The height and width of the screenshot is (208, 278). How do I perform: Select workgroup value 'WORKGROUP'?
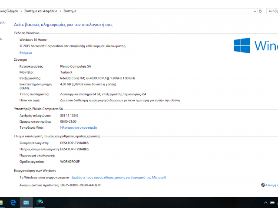pyautogui.click(x=70, y=162)
